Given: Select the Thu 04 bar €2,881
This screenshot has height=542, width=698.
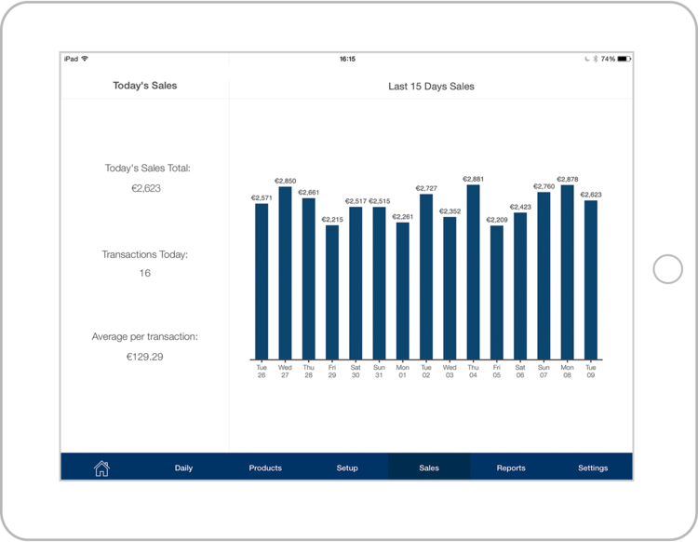Looking at the screenshot, I should [x=473, y=272].
